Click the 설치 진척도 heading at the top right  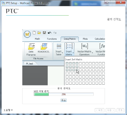(x=114, y=19)
